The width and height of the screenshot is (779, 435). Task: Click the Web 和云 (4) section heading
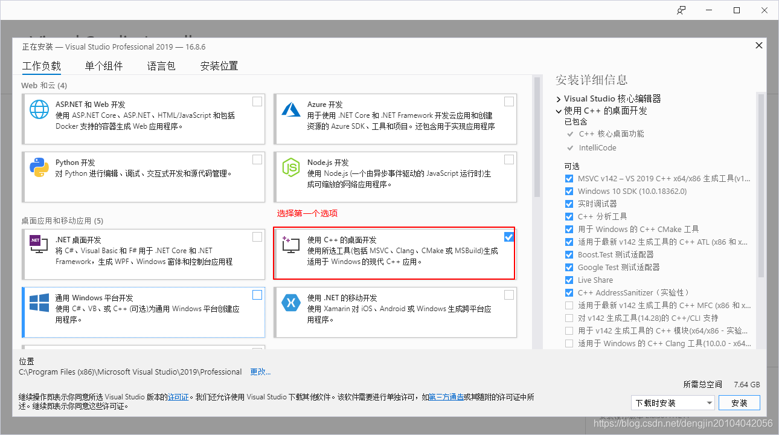[x=44, y=85]
